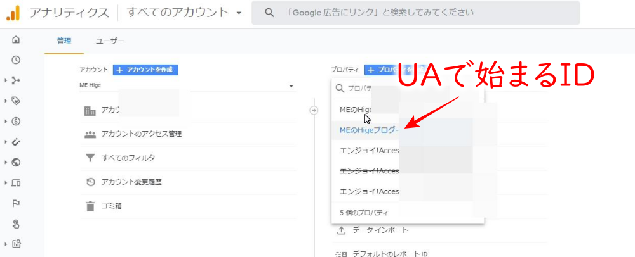Expand the branching-nodes sidebar section arrow
Image resolution: width=635 pixels, height=257 pixels.
click(6, 80)
